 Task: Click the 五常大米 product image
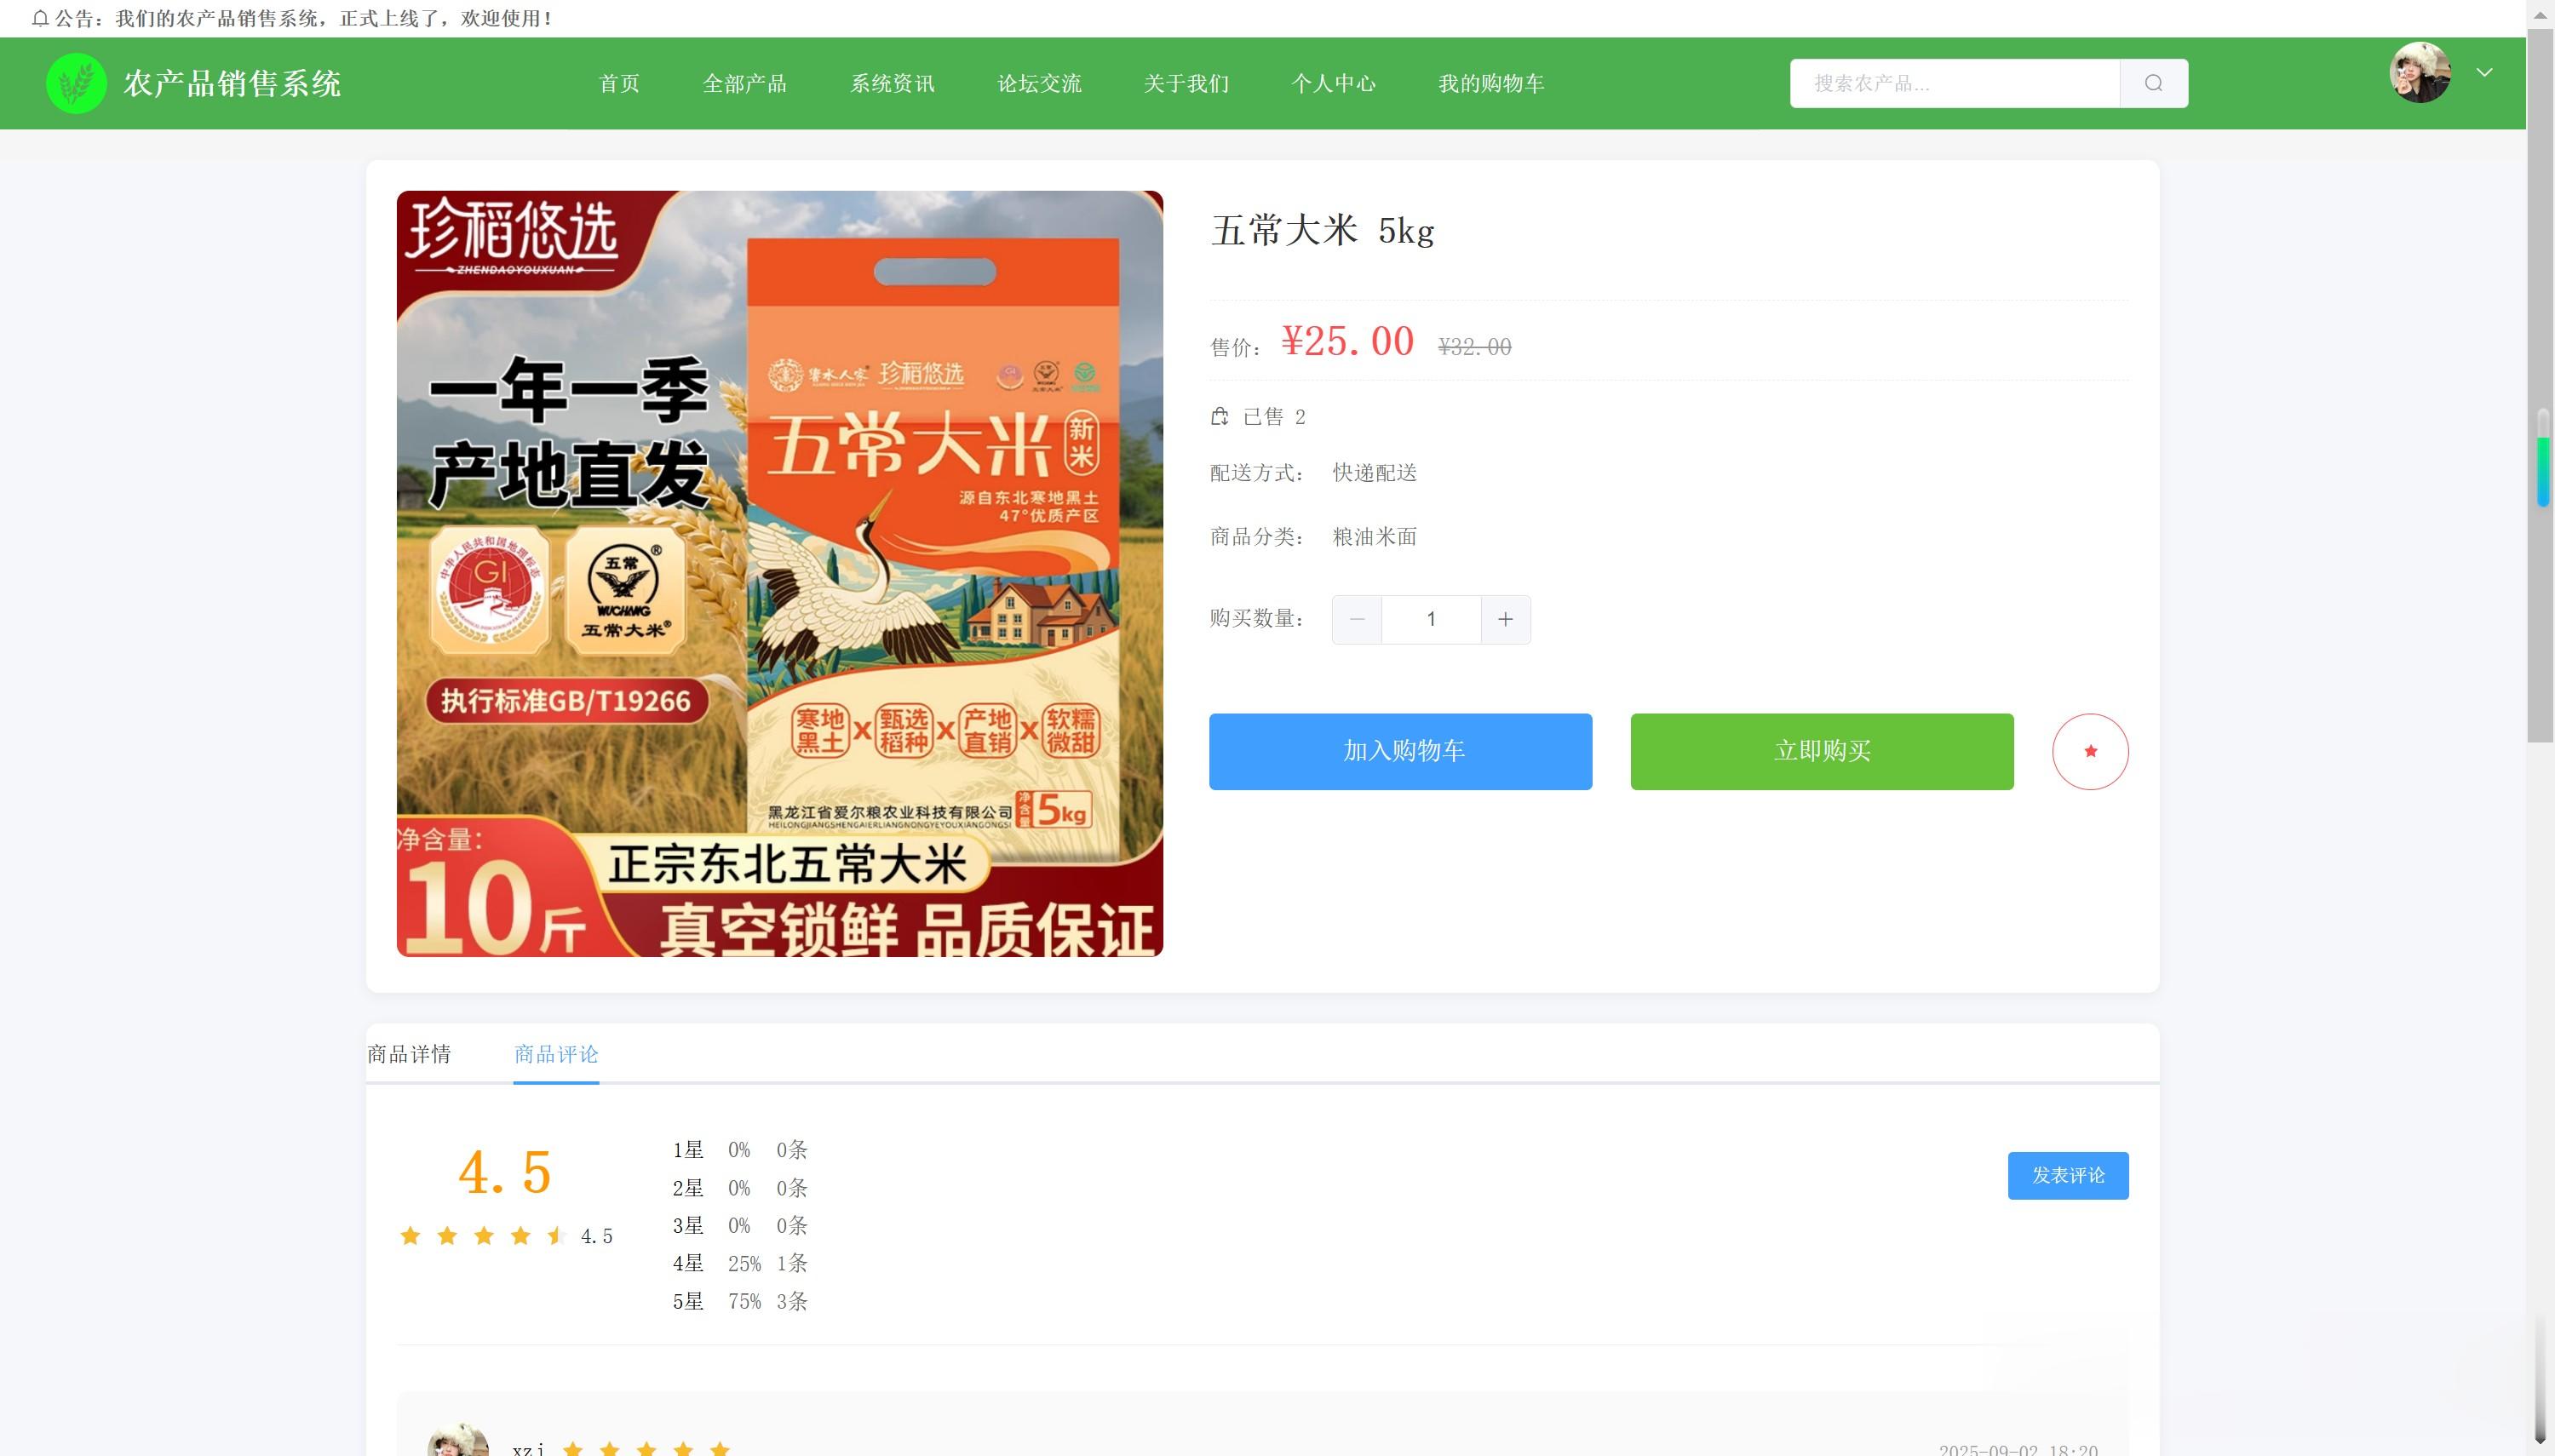(779, 573)
